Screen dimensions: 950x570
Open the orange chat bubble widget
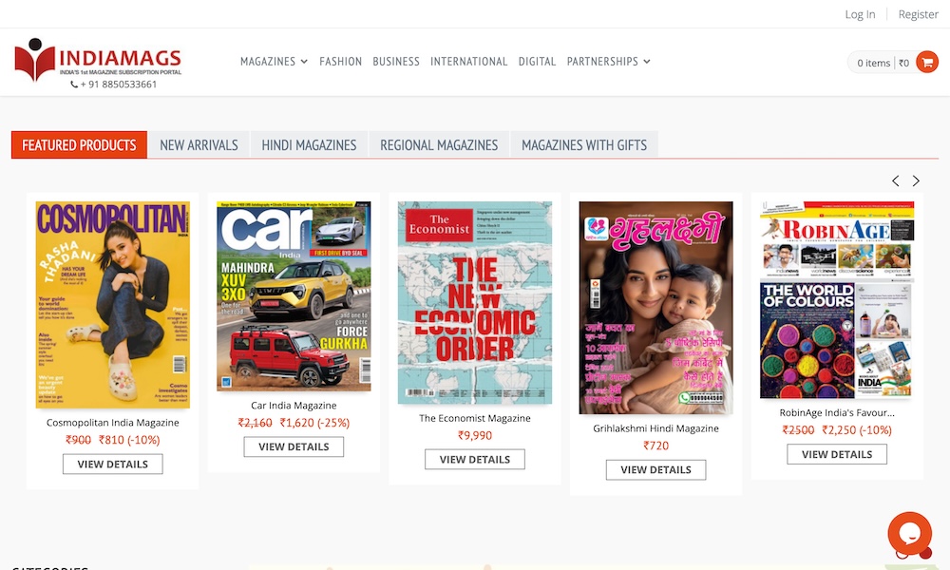[909, 533]
